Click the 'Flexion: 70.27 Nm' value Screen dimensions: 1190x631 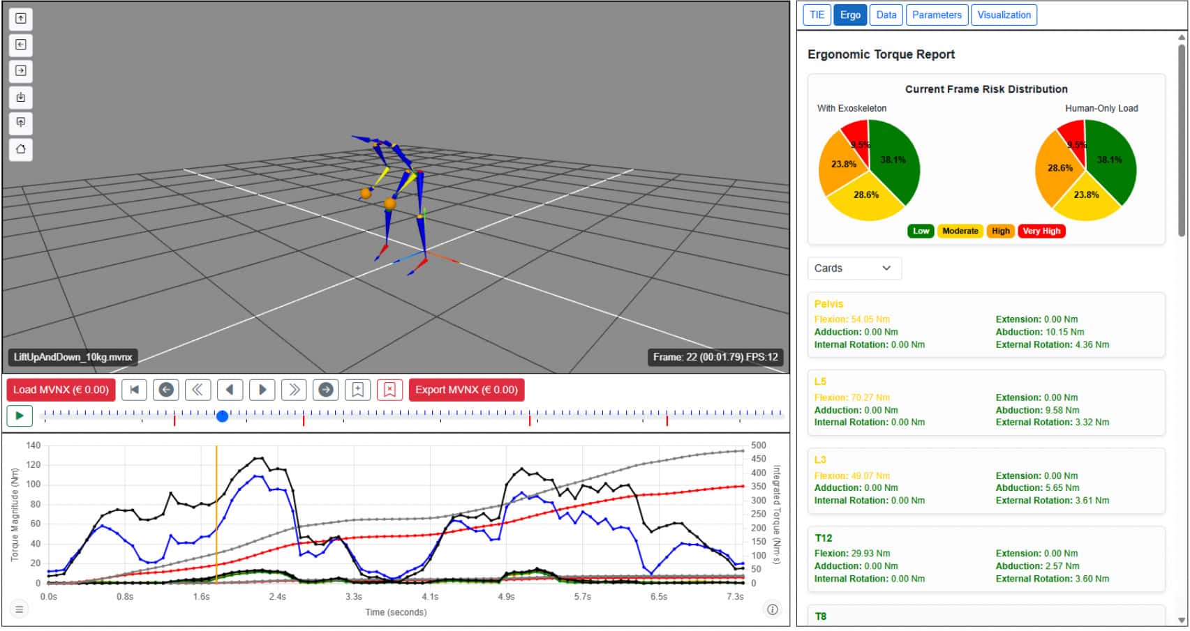(851, 397)
